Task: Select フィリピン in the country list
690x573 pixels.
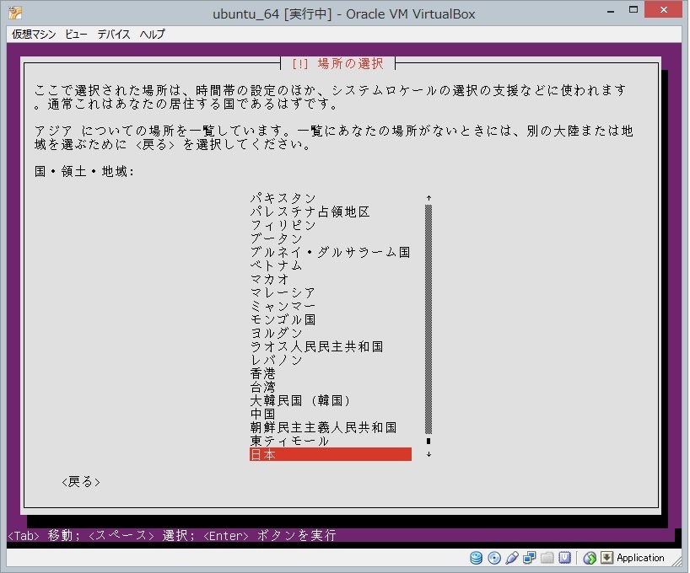Action: pos(283,225)
